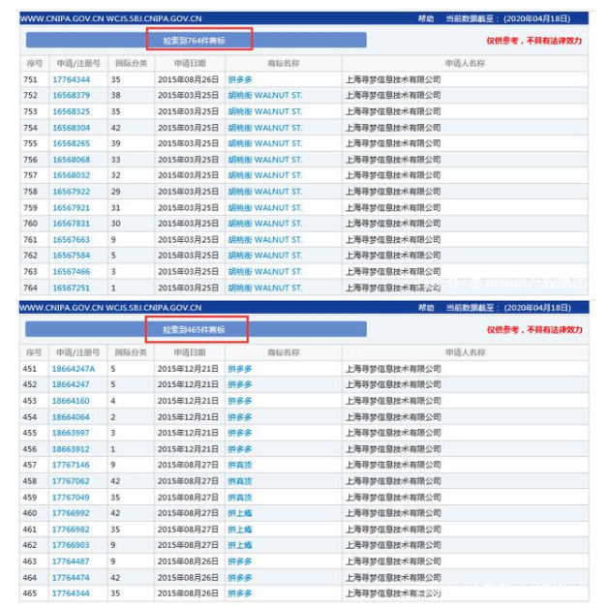Open registration number 18664160 link
This screenshot has width=608, height=607.
point(71,401)
